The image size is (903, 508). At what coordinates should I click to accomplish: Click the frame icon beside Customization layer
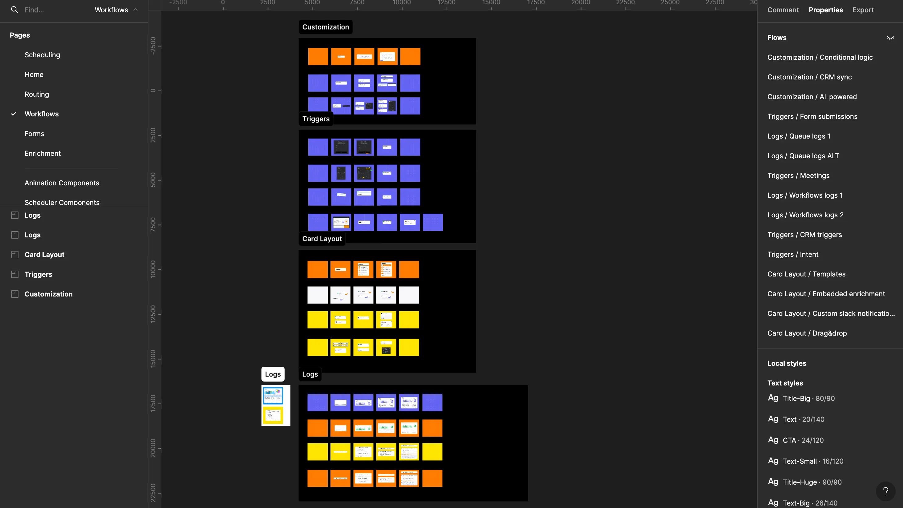point(15,294)
